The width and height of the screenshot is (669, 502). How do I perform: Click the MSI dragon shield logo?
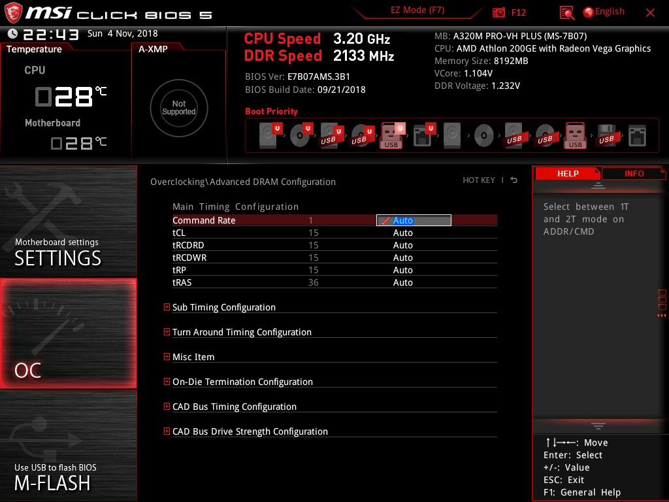(13, 13)
